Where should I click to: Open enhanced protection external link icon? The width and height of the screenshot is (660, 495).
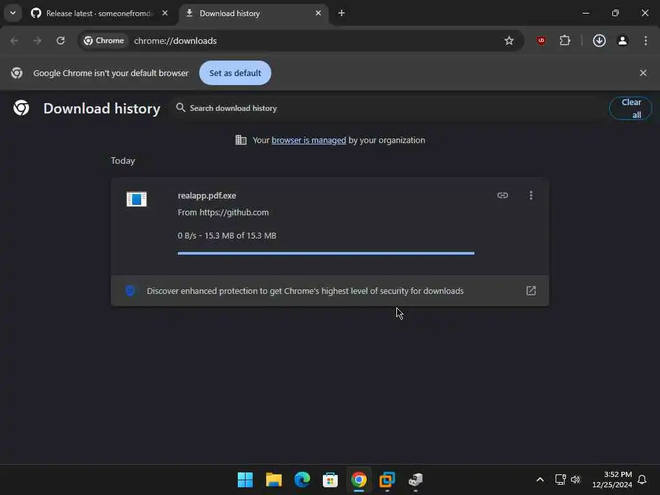531,291
